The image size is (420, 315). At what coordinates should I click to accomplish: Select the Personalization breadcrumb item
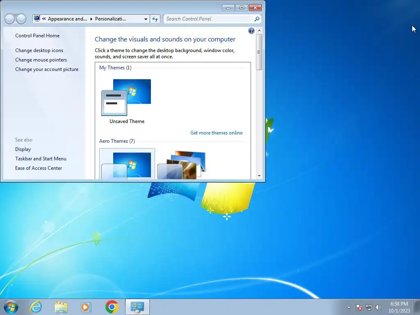tap(110, 19)
